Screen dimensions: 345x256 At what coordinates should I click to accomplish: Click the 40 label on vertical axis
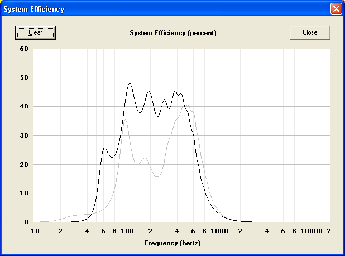(24, 106)
